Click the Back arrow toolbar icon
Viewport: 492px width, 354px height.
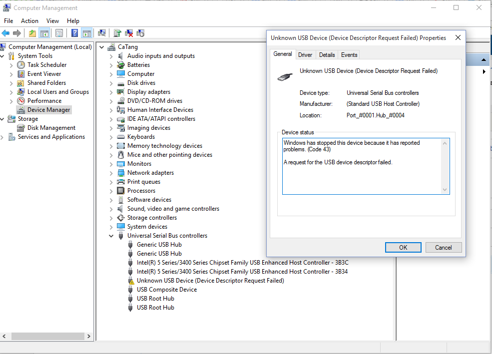tap(5, 33)
